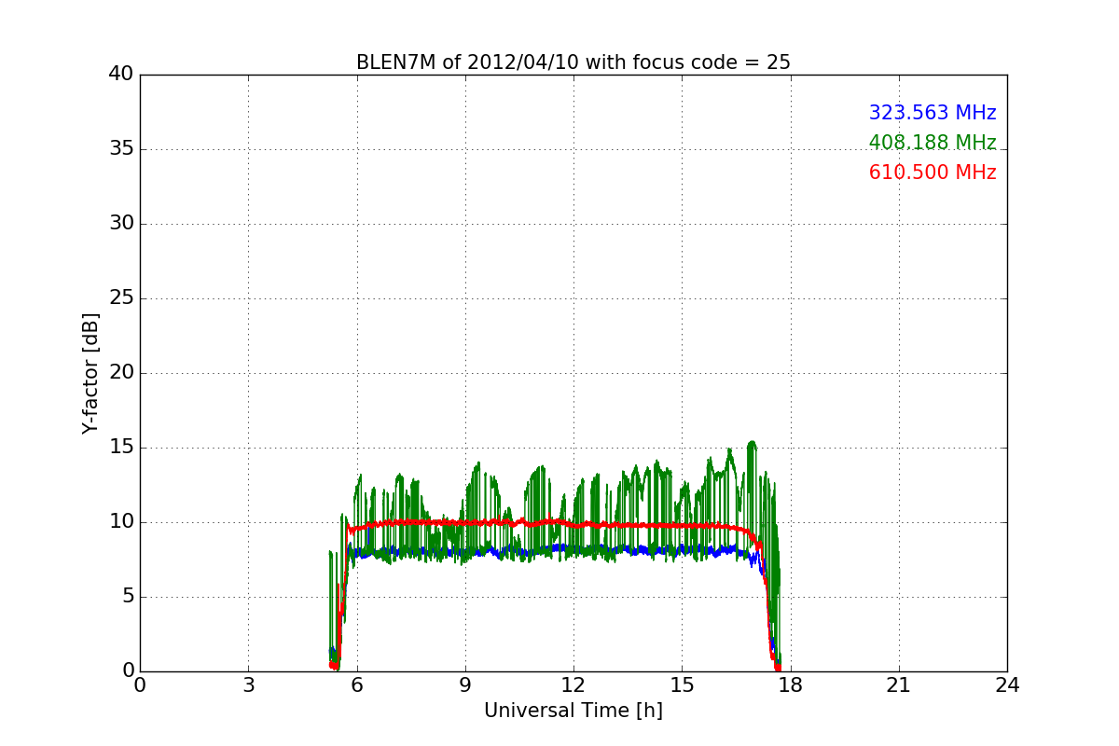
Task: Click the 'Universal Time [h]' axis label
Action: [573, 711]
